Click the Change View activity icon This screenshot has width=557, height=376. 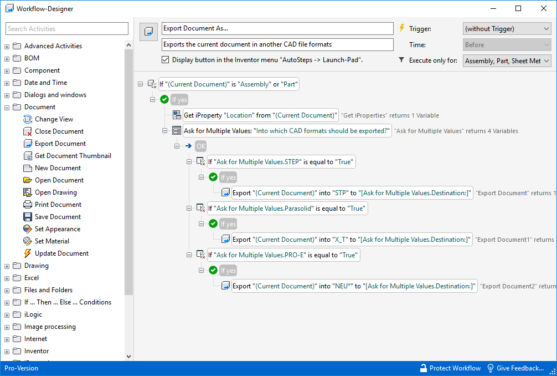pos(28,119)
